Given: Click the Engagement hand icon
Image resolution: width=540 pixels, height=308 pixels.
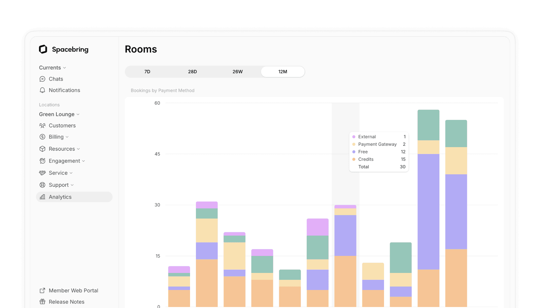Looking at the screenshot, I should point(42,161).
